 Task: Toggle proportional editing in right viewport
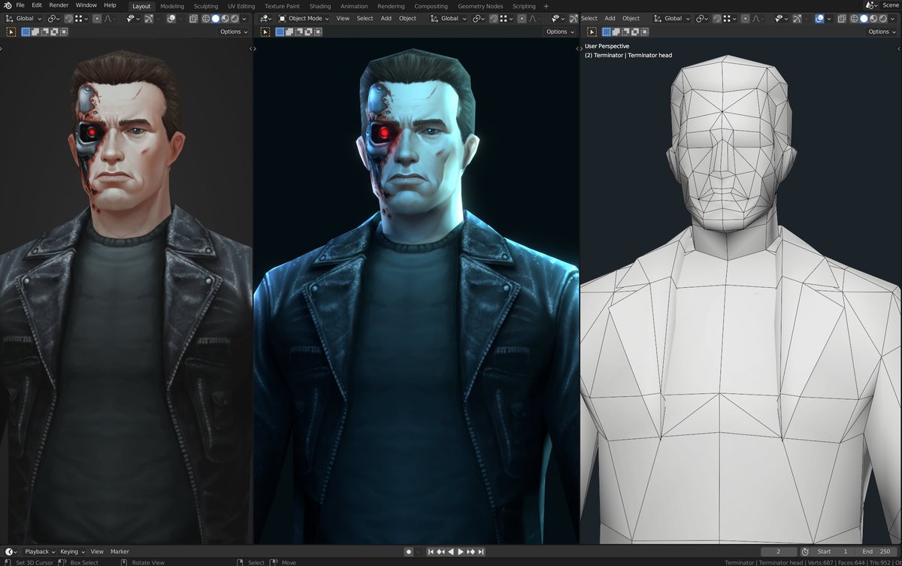tap(745, 19)
